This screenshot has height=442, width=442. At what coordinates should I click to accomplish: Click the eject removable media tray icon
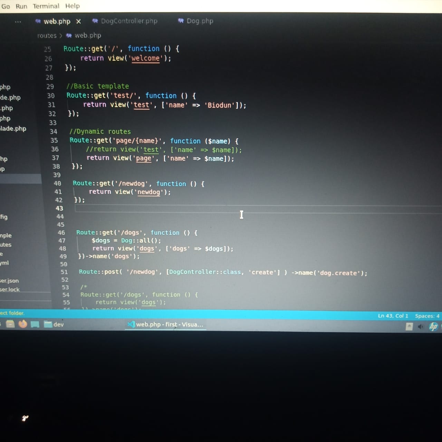(x=409, y=326)
